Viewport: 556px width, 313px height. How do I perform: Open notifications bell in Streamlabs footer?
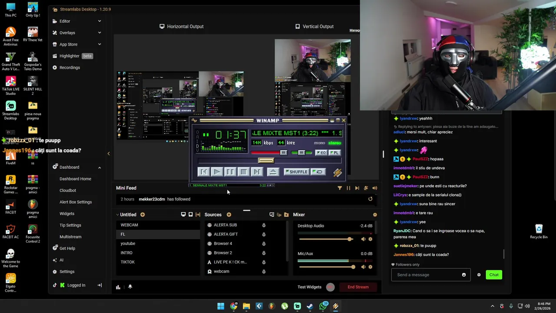(x=130, y=287)
